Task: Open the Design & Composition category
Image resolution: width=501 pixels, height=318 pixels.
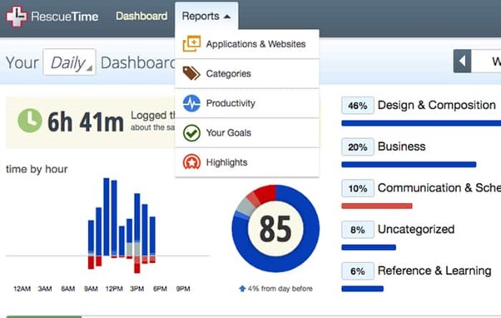Action: point(436,105)
